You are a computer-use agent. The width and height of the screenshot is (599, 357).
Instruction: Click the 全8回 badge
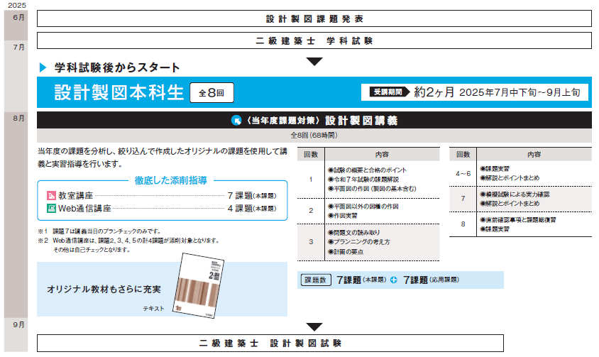pyautogui.click(x=211, y=92)
